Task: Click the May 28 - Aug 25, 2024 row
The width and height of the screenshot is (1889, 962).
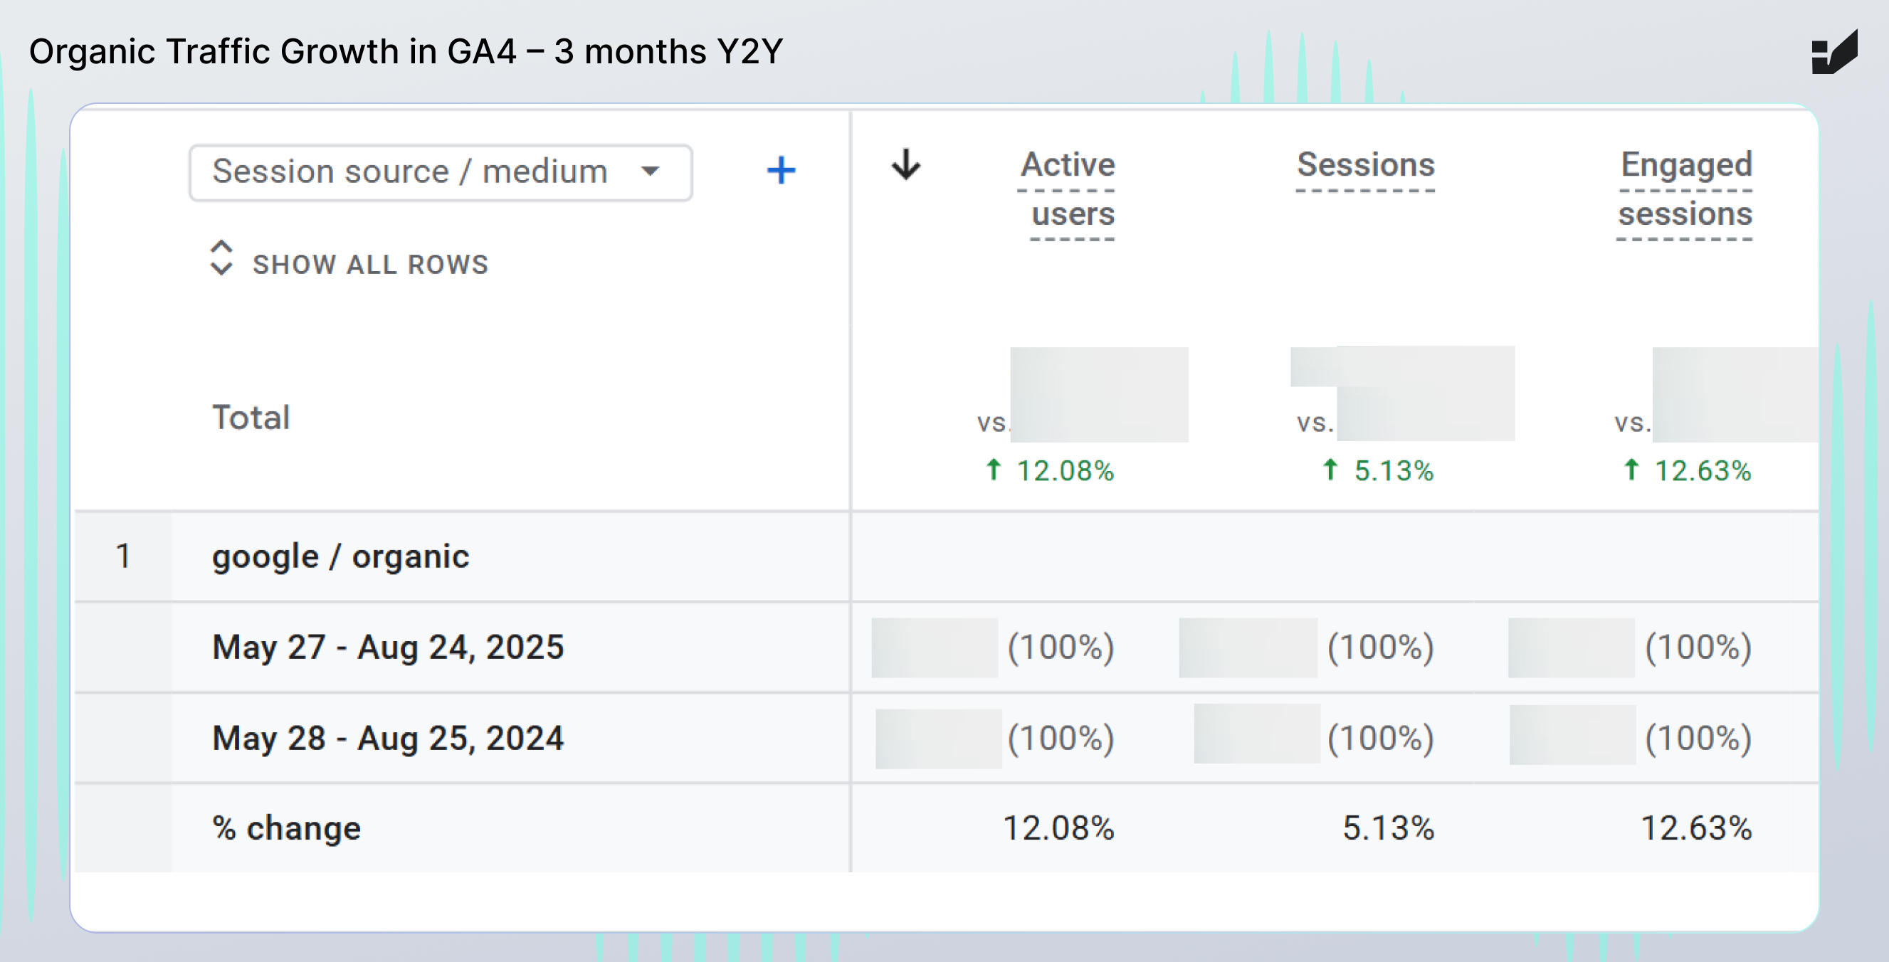Action: coord(388,739)
